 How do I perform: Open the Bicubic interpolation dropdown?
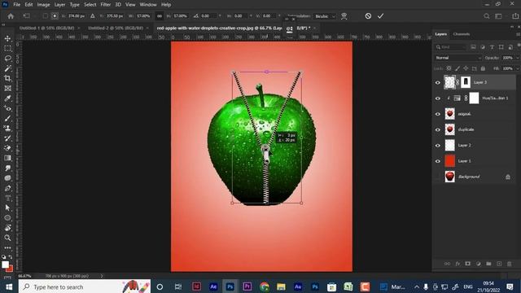point(325,16)
